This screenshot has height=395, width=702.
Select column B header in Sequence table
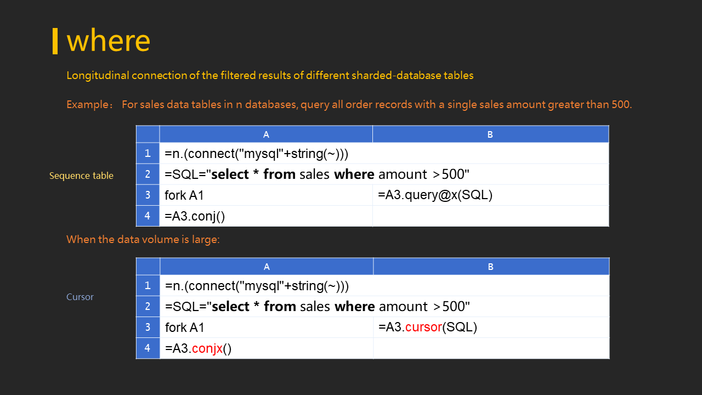pos(490,134)
